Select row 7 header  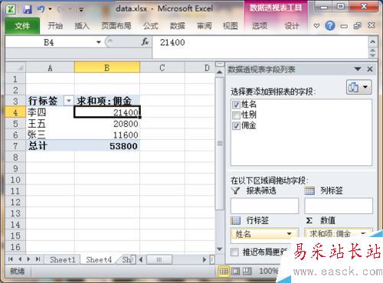tap(15, 146)
